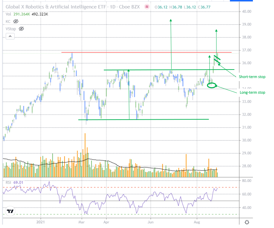
Task: Click the 40.00 RSI axis label
Action: click(x=247, y=208)
